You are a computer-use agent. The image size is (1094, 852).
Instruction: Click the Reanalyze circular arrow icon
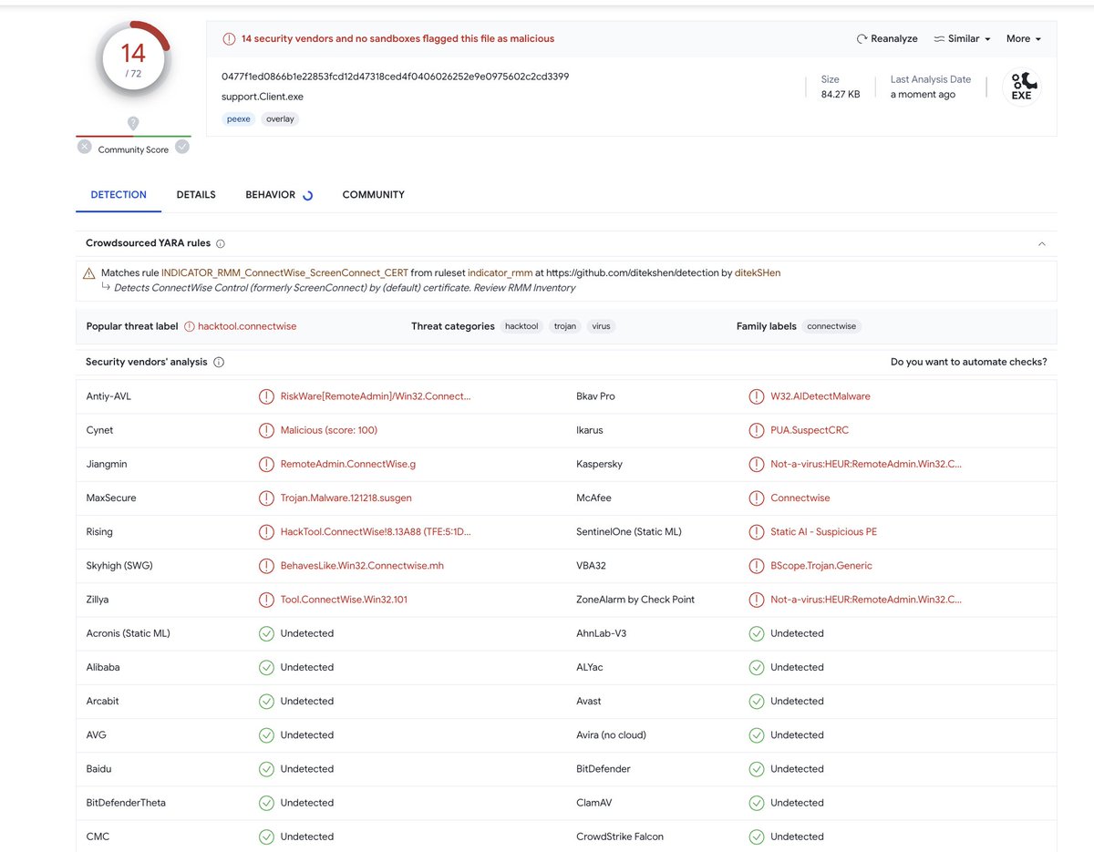pyautogui.click(x=862, y=39)
